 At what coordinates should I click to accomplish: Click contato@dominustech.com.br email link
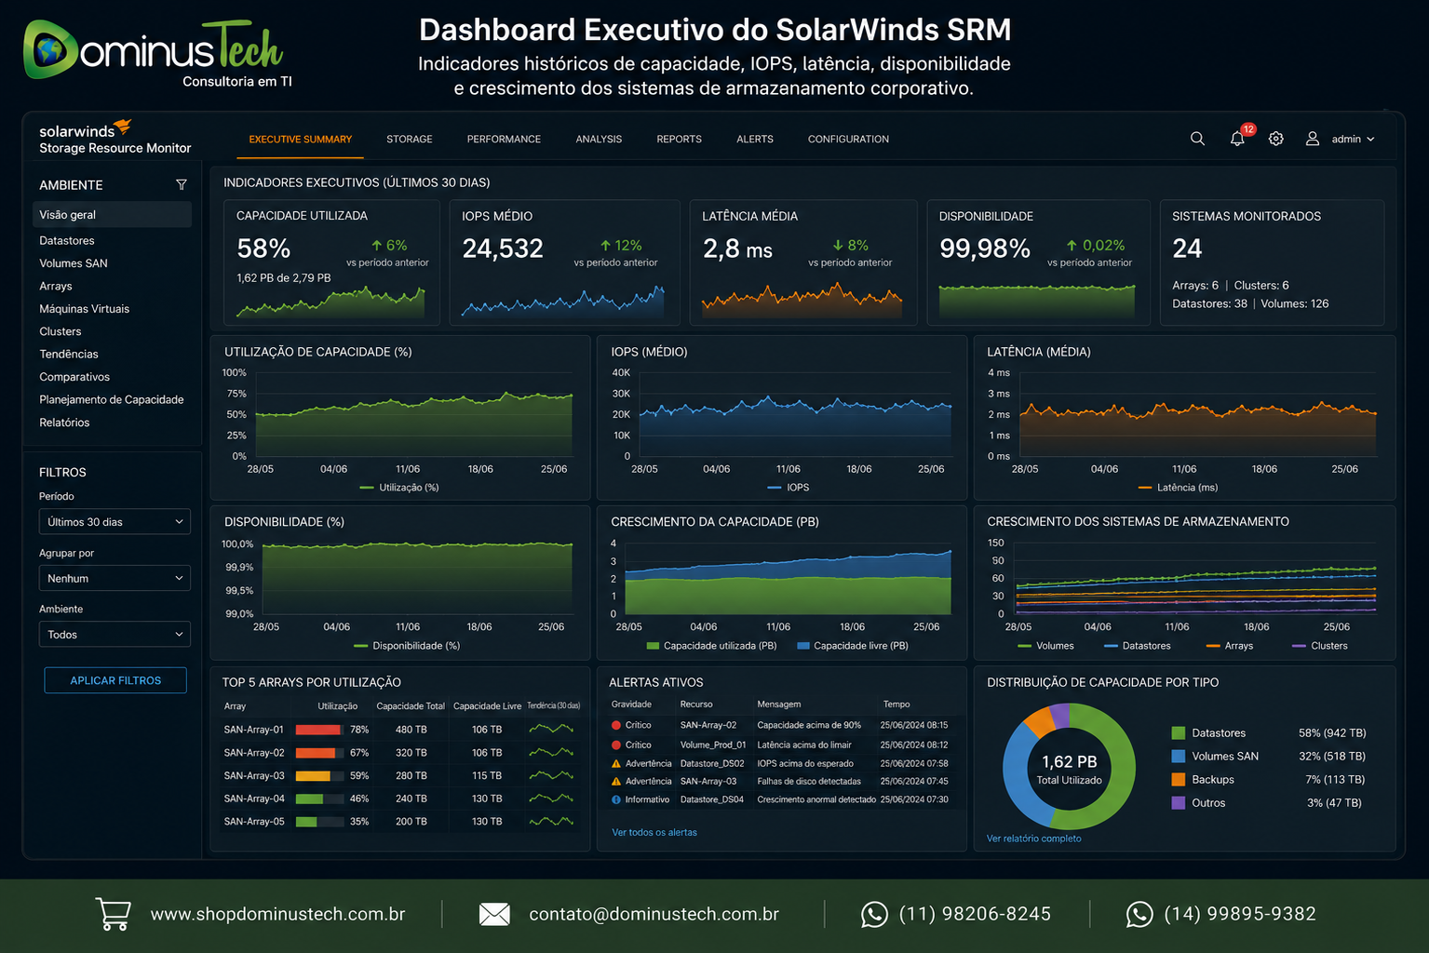[654, 914]
